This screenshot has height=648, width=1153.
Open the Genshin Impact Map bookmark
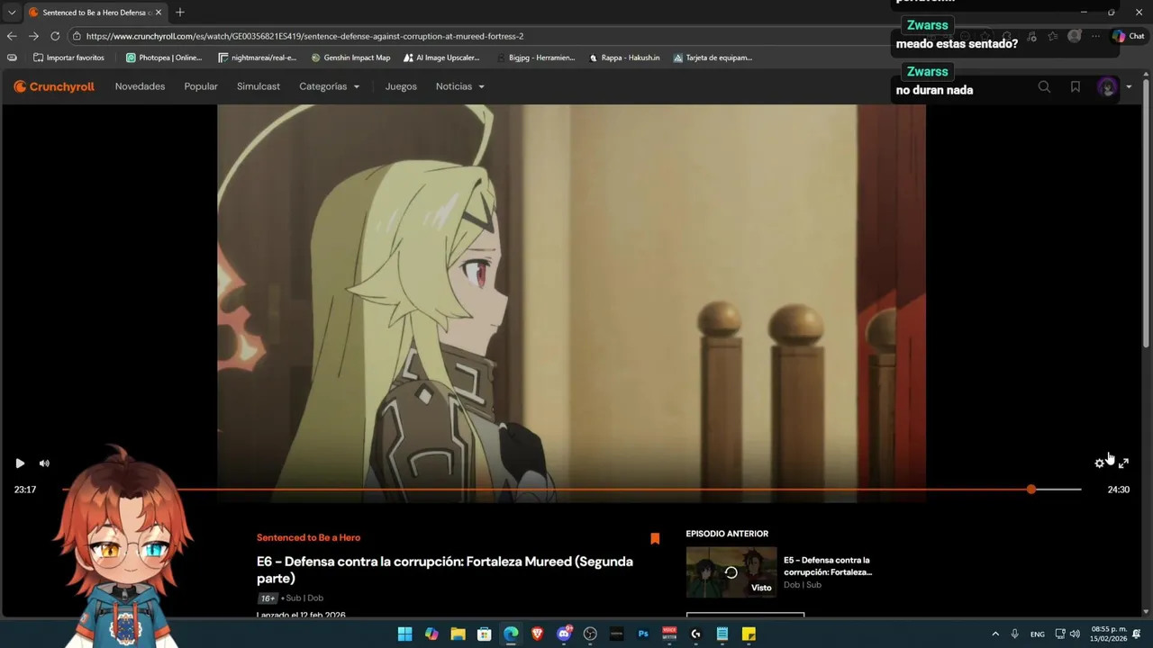tap(350, 58)
